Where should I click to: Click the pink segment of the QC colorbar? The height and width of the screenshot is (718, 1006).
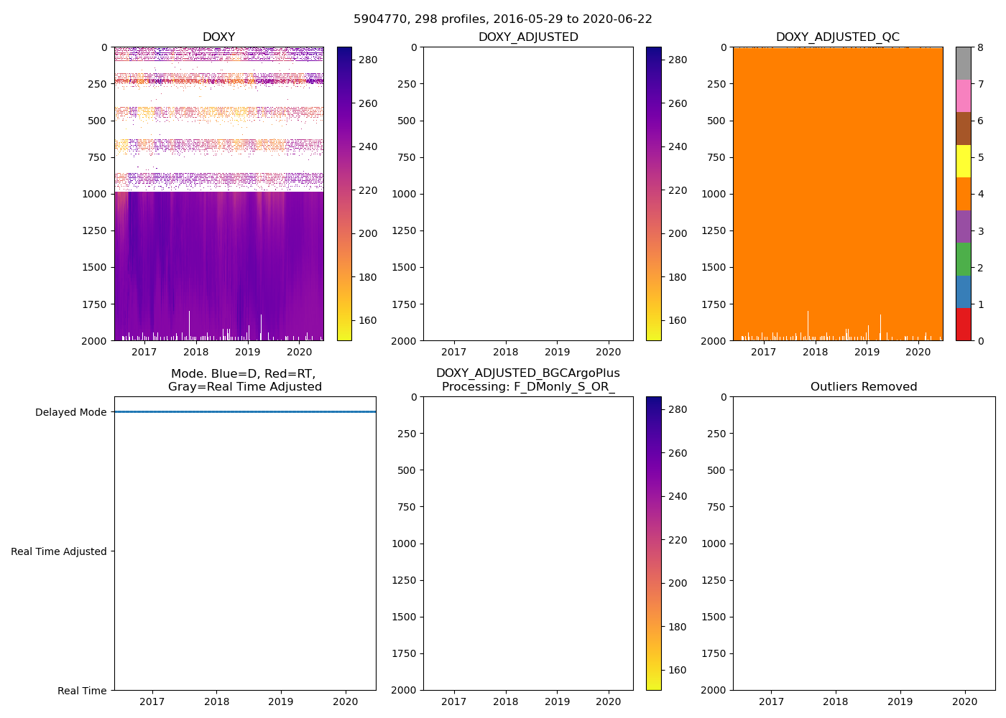pyautogui.click(x=963, y=96)
